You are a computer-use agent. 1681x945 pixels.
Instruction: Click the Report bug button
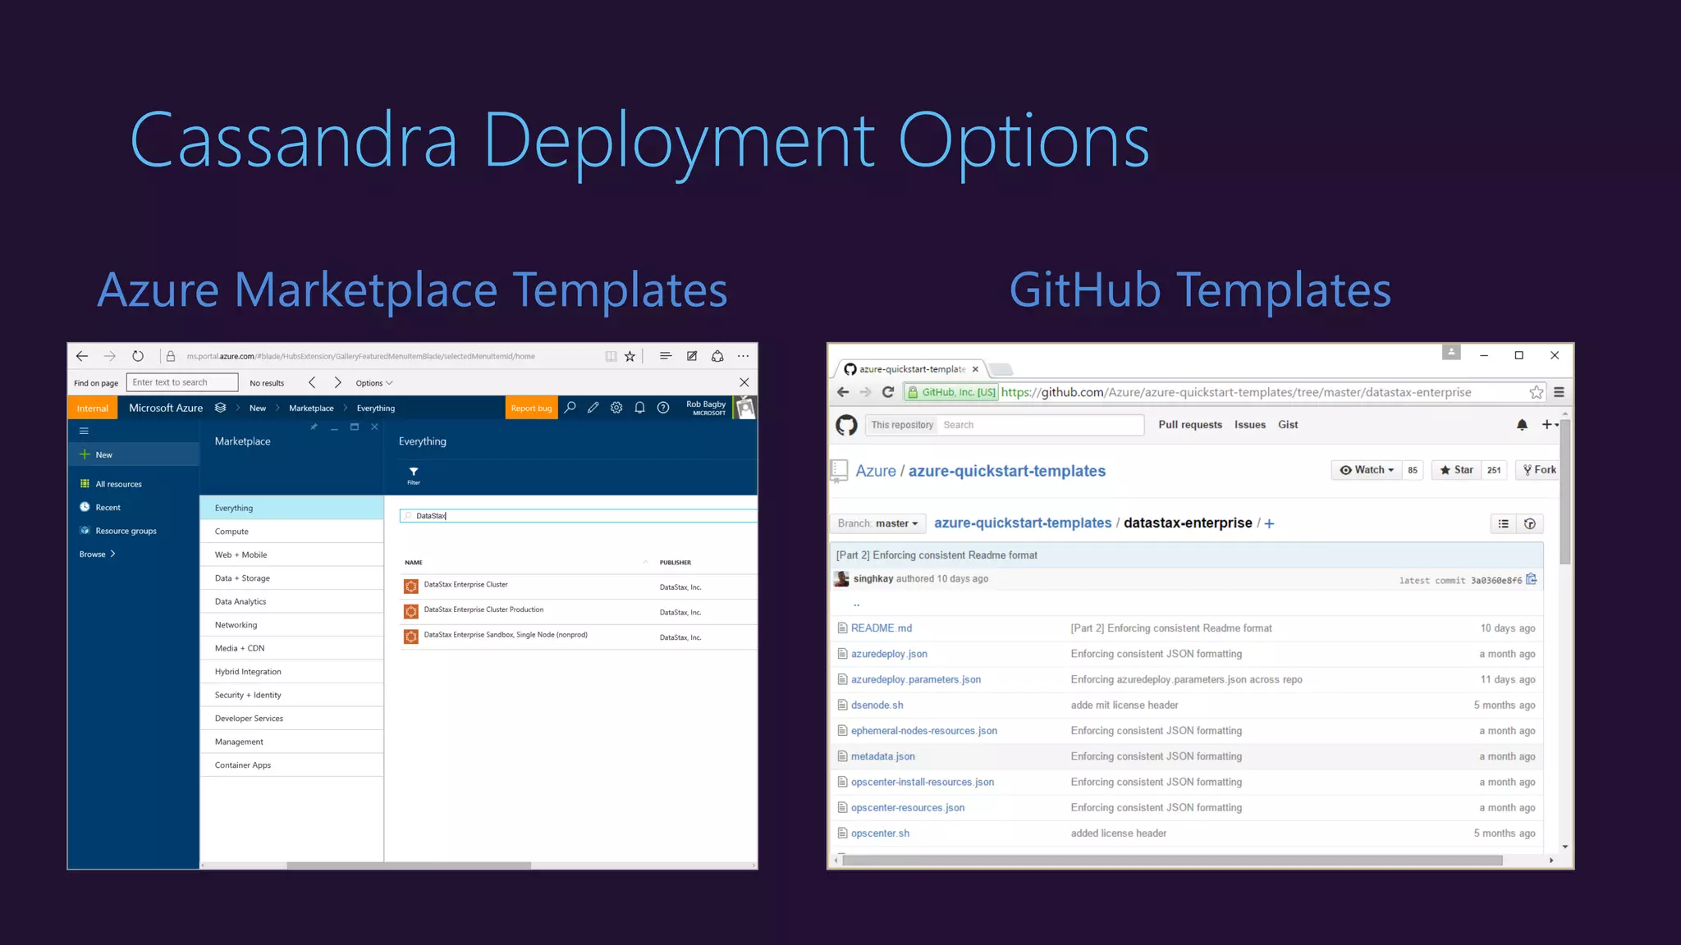tap(531, 408)
